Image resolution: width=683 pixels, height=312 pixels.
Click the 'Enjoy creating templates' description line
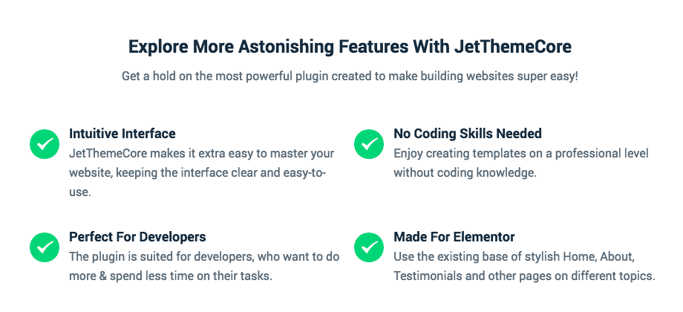[x=521, y=153]
